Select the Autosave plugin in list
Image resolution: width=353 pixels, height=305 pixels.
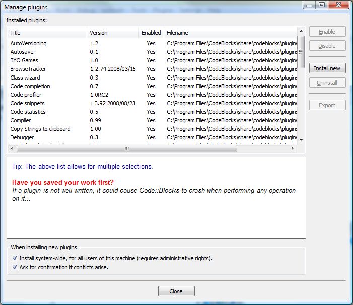[x=23, y=52]
